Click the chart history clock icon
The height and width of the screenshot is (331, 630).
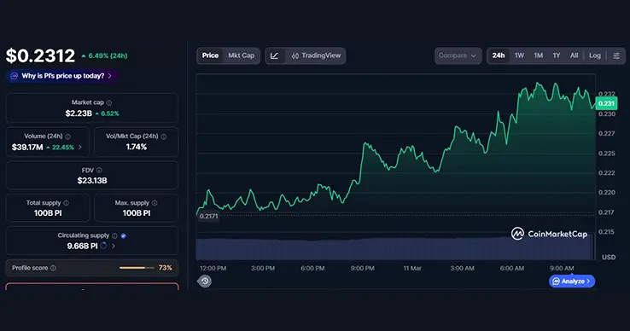(205, 282)
